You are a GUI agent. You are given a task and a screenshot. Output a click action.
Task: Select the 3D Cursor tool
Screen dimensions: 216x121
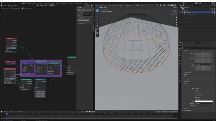pyautogui.click(x=97, y=13)
